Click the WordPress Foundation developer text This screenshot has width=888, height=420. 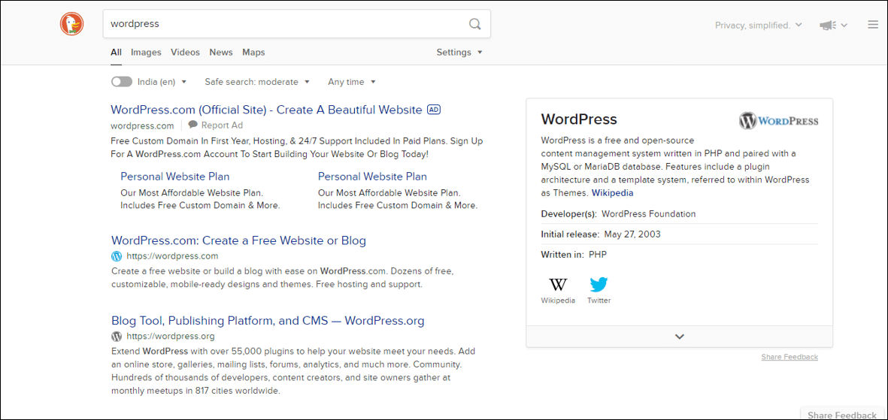[x=648, y=214]
